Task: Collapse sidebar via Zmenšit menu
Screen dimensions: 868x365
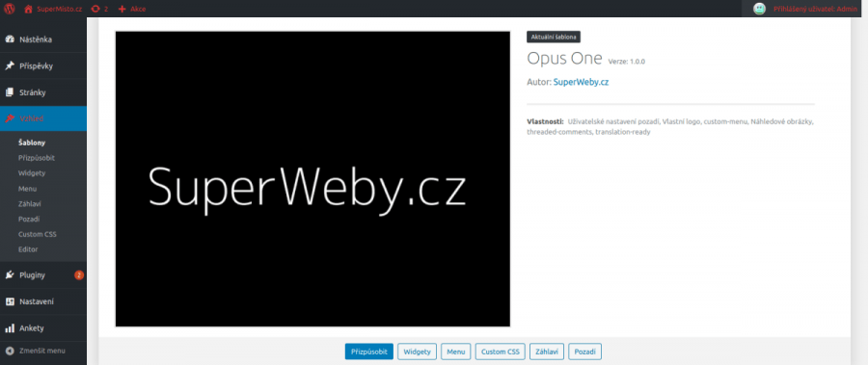Action: (x=43, y=351)
